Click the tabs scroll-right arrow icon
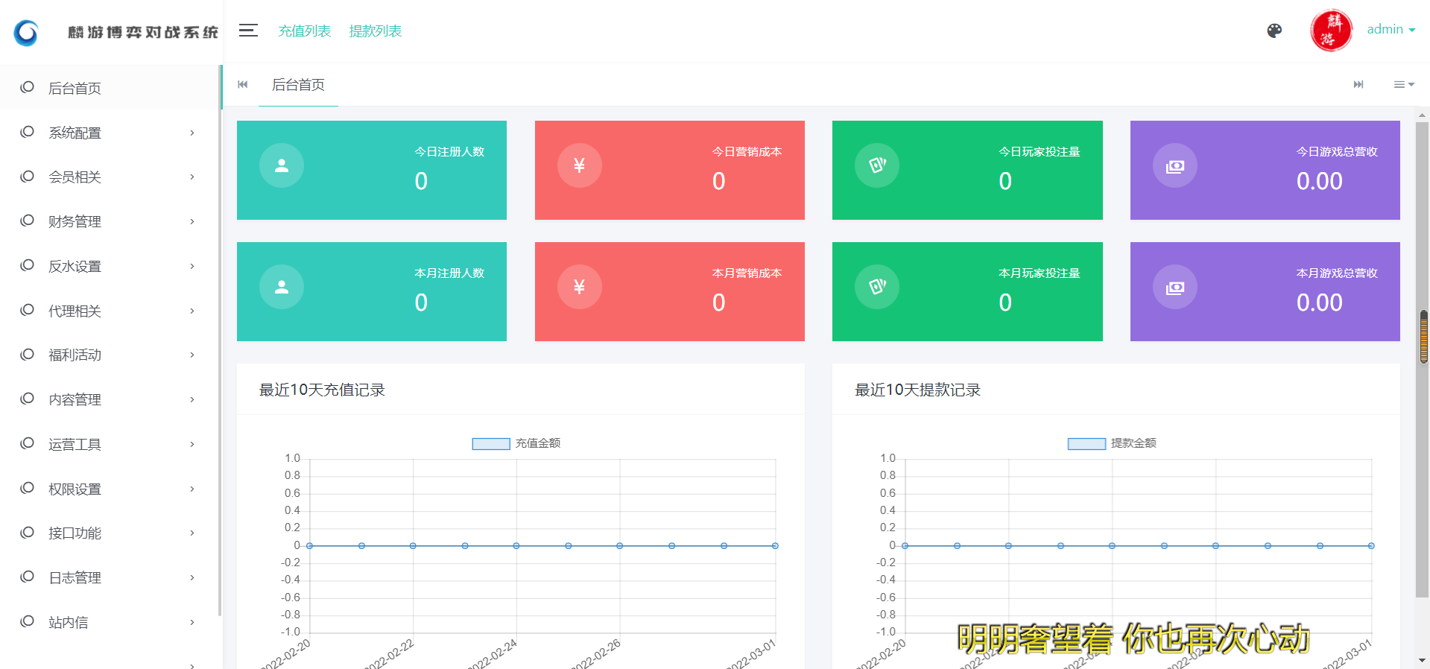 pyautogui.click(x=1358, y=85)
